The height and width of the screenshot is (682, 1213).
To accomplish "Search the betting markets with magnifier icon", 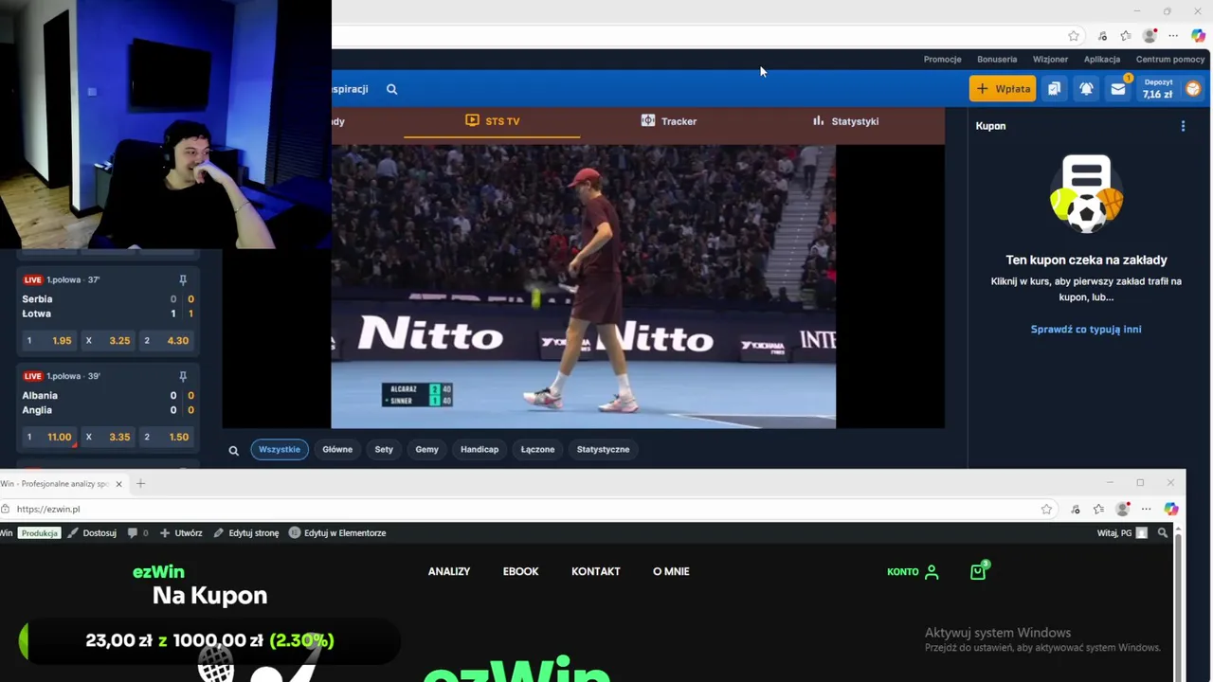I will [233, 451].
